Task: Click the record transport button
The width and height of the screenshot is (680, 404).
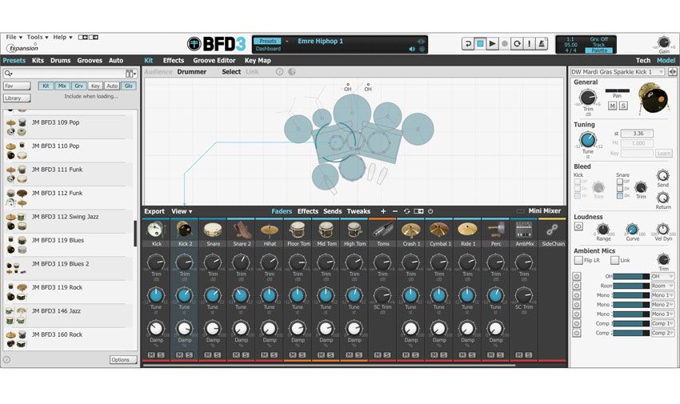Action: point(504,44)
